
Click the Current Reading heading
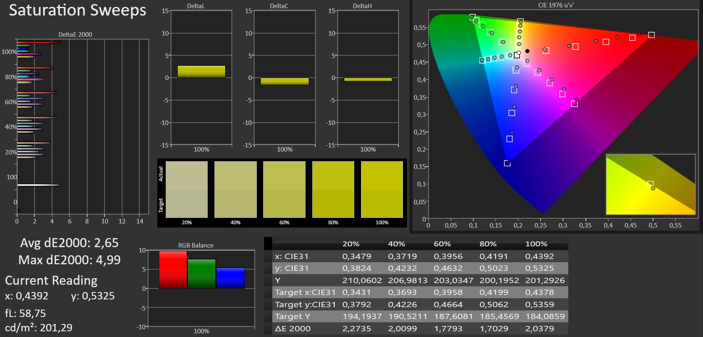[x=51, y=281]
